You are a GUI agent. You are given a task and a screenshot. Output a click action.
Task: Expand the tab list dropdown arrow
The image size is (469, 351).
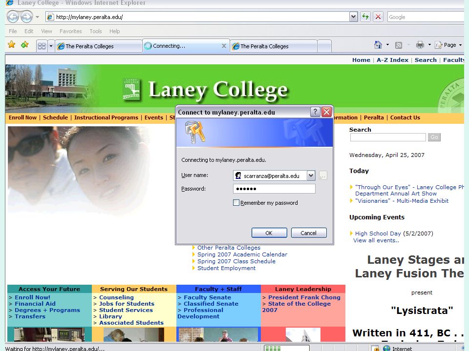[x=51, y=46]
